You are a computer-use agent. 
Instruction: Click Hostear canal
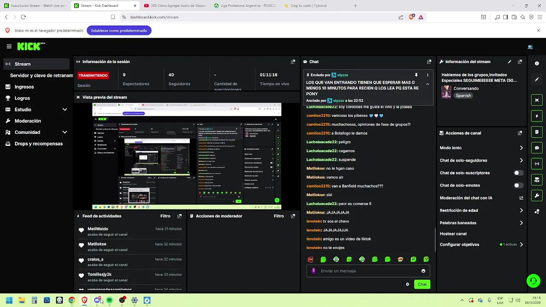coord(453,234)
